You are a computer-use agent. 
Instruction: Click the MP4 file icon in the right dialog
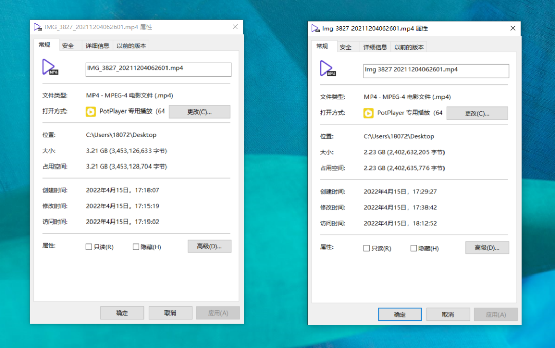[327, 69]
